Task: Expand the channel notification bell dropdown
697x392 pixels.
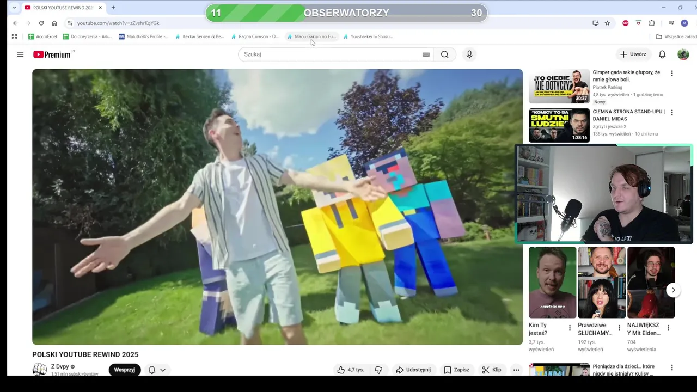Action: (157, 370)
